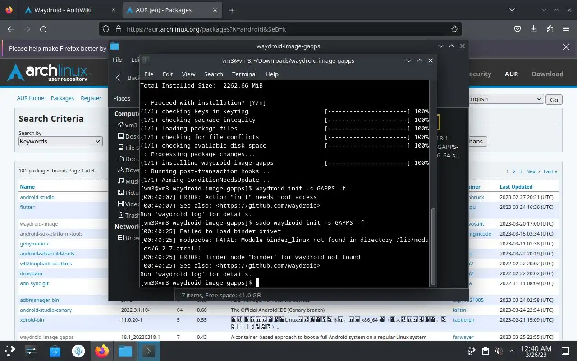The image size is (577, 361).
Task: Open the android-studio package link
Action: pyautogui.click(x=37, y=197)
